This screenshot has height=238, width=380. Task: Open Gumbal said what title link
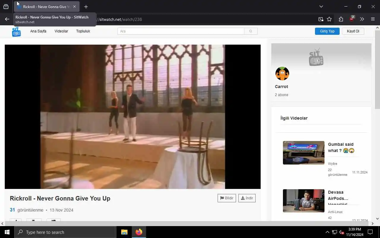[341, 148]
